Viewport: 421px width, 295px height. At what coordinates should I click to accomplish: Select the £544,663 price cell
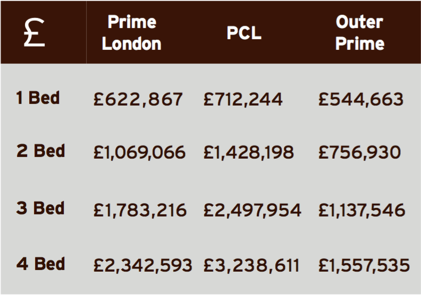tap(361, 100)
